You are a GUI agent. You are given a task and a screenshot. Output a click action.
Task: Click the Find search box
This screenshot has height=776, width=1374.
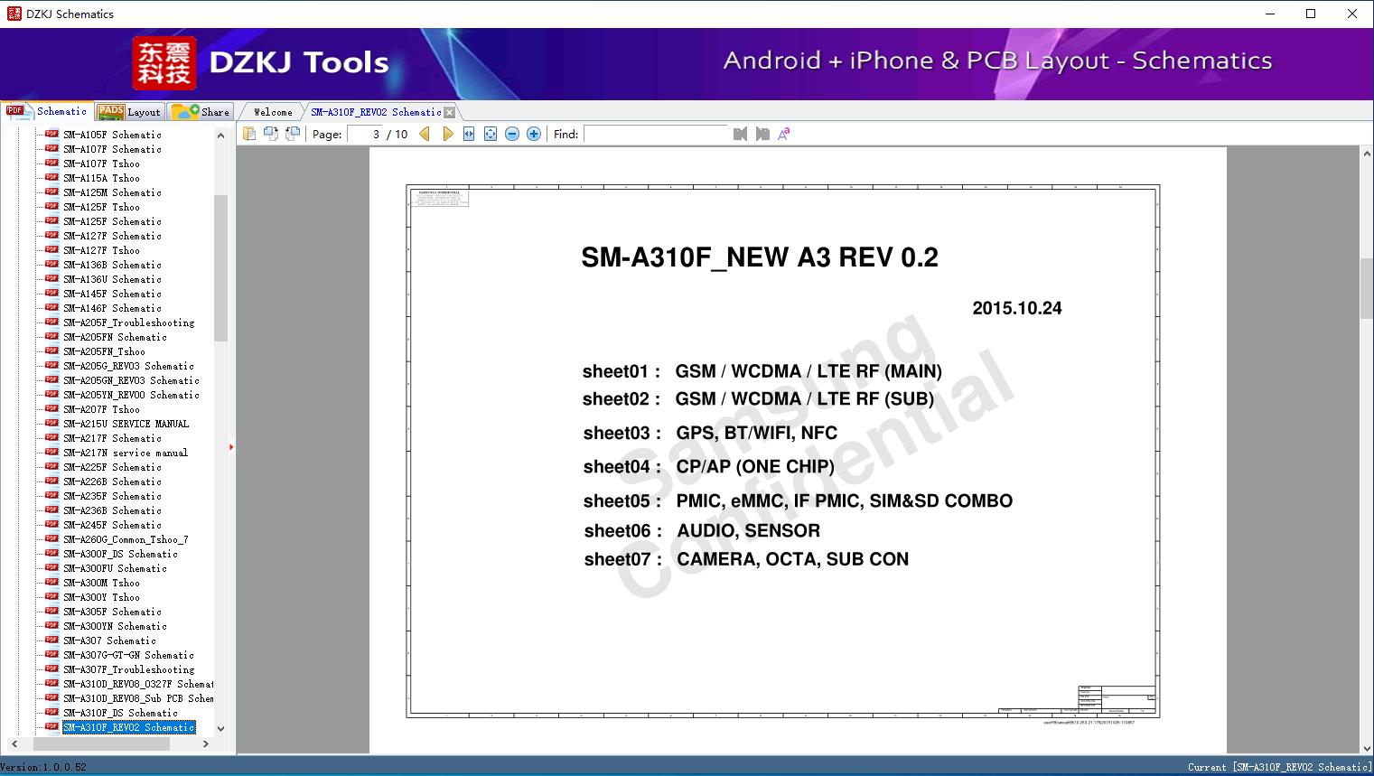(656, 134)
